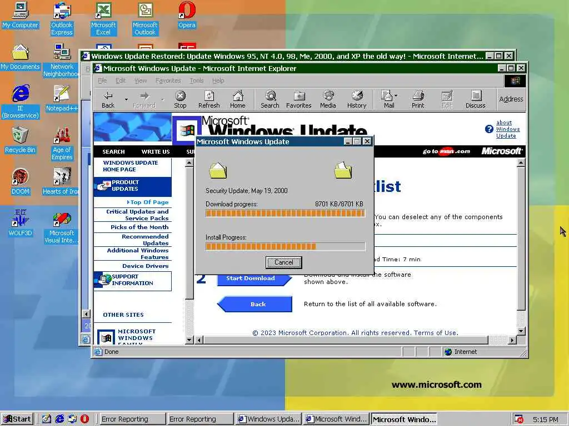Open the Search toolbar button
The width and height of the screenshot is (569, 426).
[x=269, y=100]
